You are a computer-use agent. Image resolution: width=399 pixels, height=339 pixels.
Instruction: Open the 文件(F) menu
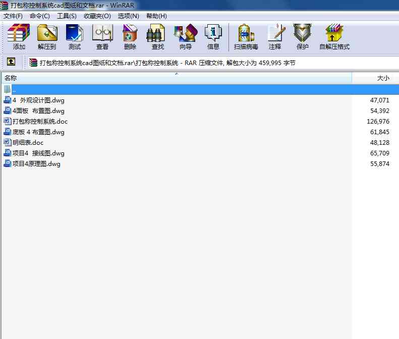(13, 16)
